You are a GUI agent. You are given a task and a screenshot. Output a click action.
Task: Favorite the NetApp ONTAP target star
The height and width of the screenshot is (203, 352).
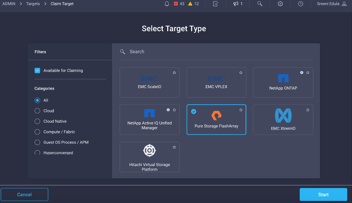308,73
